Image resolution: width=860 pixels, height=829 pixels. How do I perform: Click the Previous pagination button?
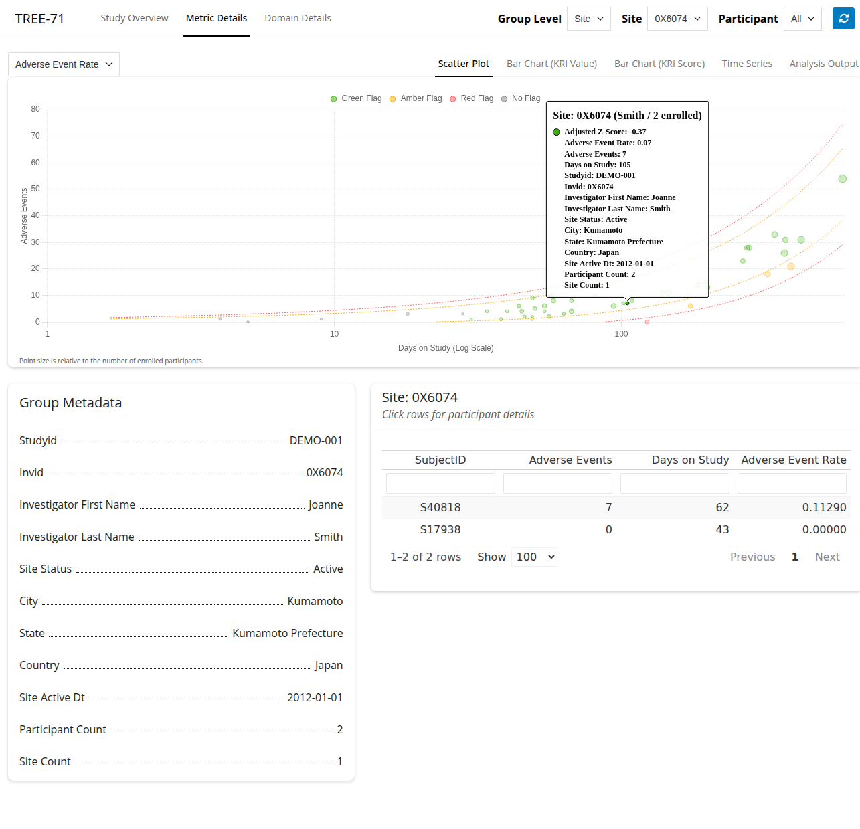pyautogui.click(x=752, y=557)
